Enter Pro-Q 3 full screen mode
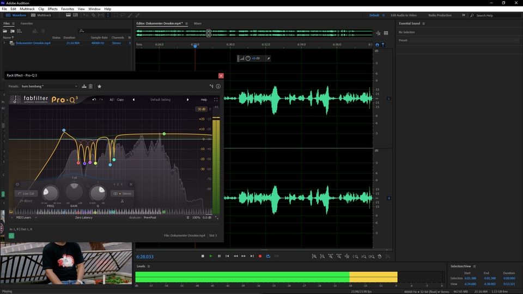Screen dimensions: 523x294 pyautogui.click(x=216, y=100)
